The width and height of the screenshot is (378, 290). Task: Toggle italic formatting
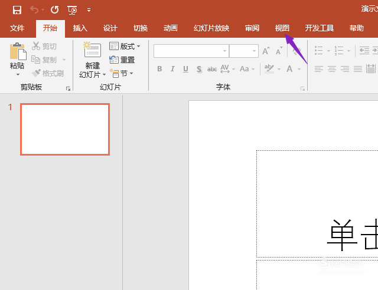coord(172,69)
